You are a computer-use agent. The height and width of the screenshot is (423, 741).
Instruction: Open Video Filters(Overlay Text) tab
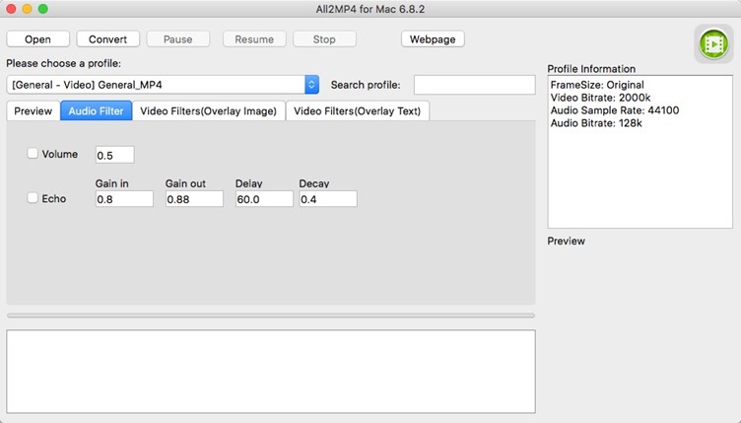tap(358, 111)
